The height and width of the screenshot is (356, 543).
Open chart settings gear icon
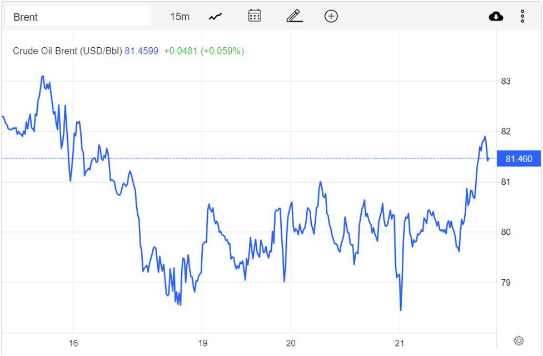[x=519, y=340]
